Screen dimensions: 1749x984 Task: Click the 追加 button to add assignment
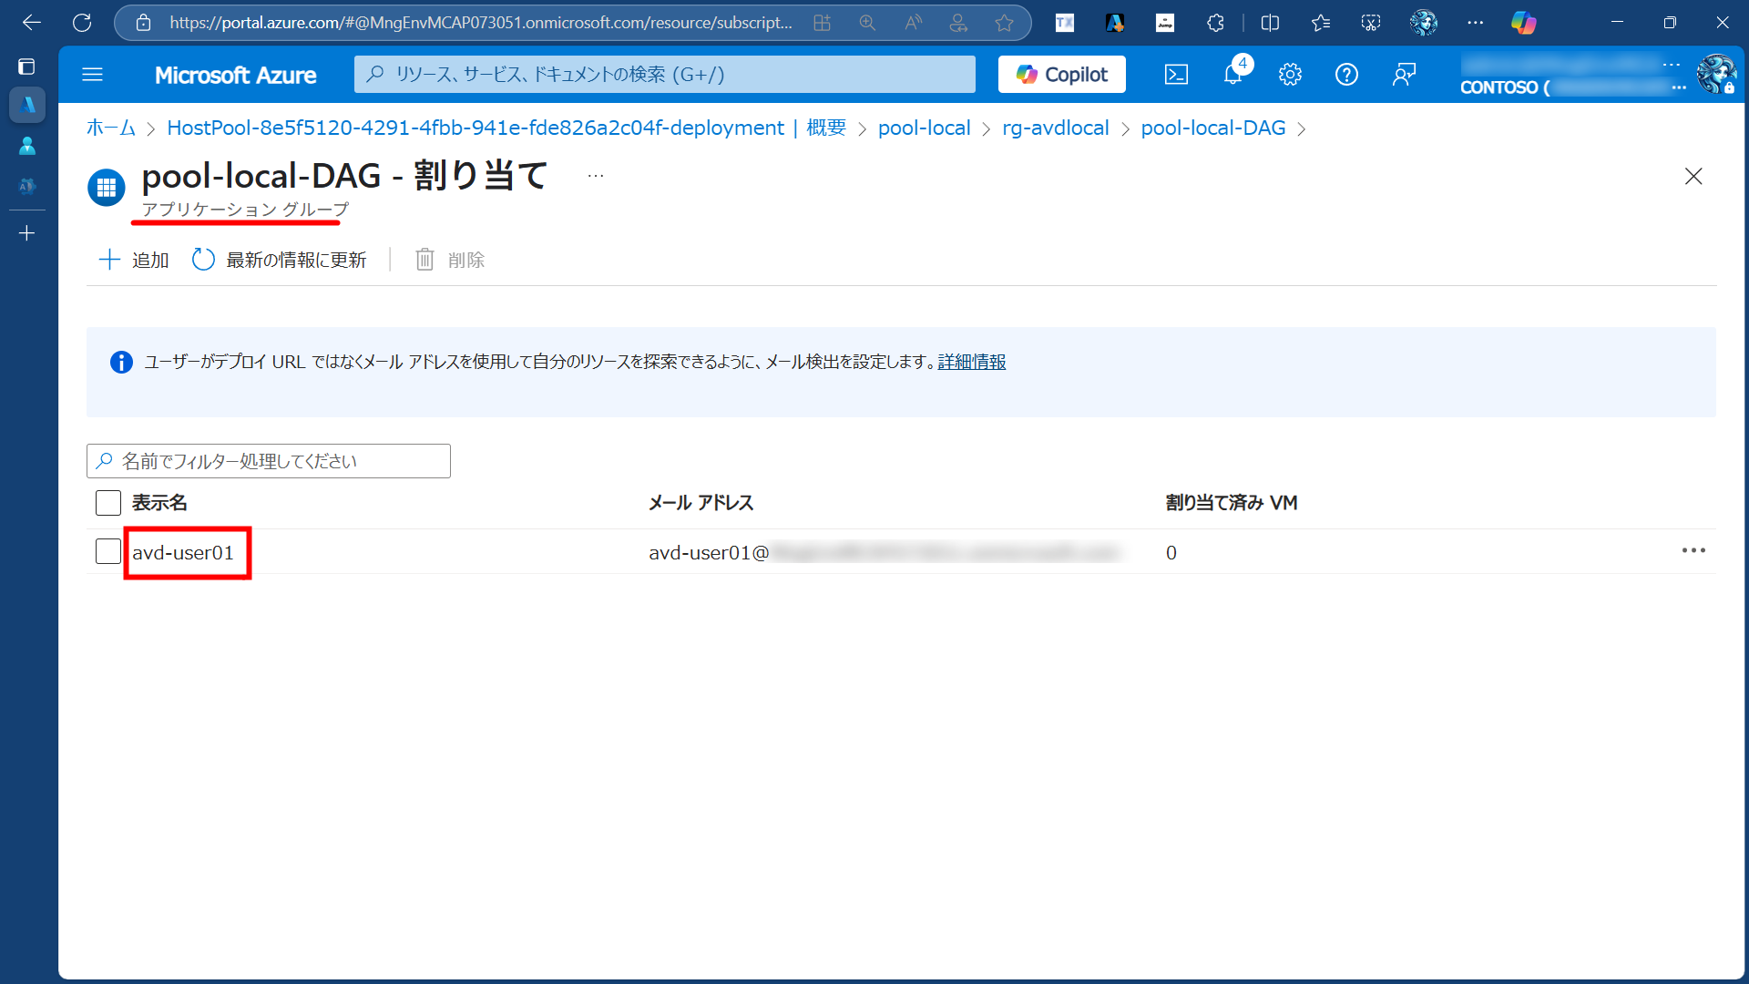[x=132, y=260]
